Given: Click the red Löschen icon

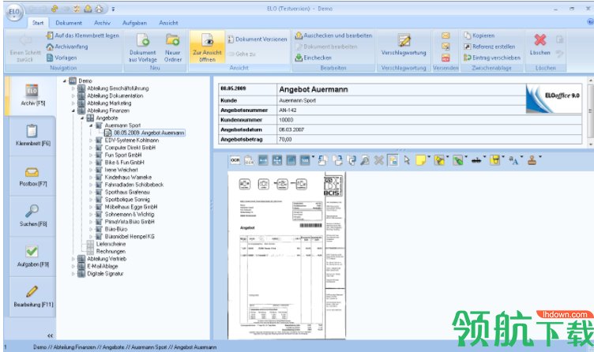Looking at the screenshot, I should click(539, 39).
